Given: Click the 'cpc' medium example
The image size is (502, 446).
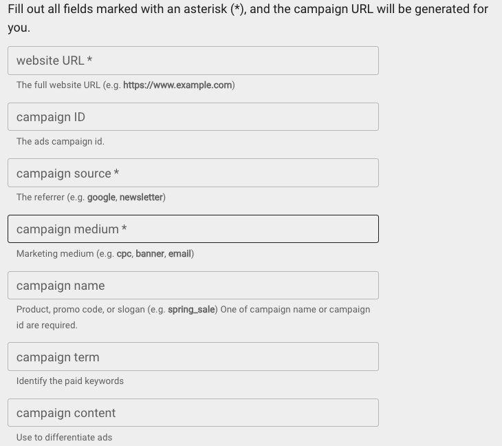Looking at the screenshot, I should (x=124, y=254).
